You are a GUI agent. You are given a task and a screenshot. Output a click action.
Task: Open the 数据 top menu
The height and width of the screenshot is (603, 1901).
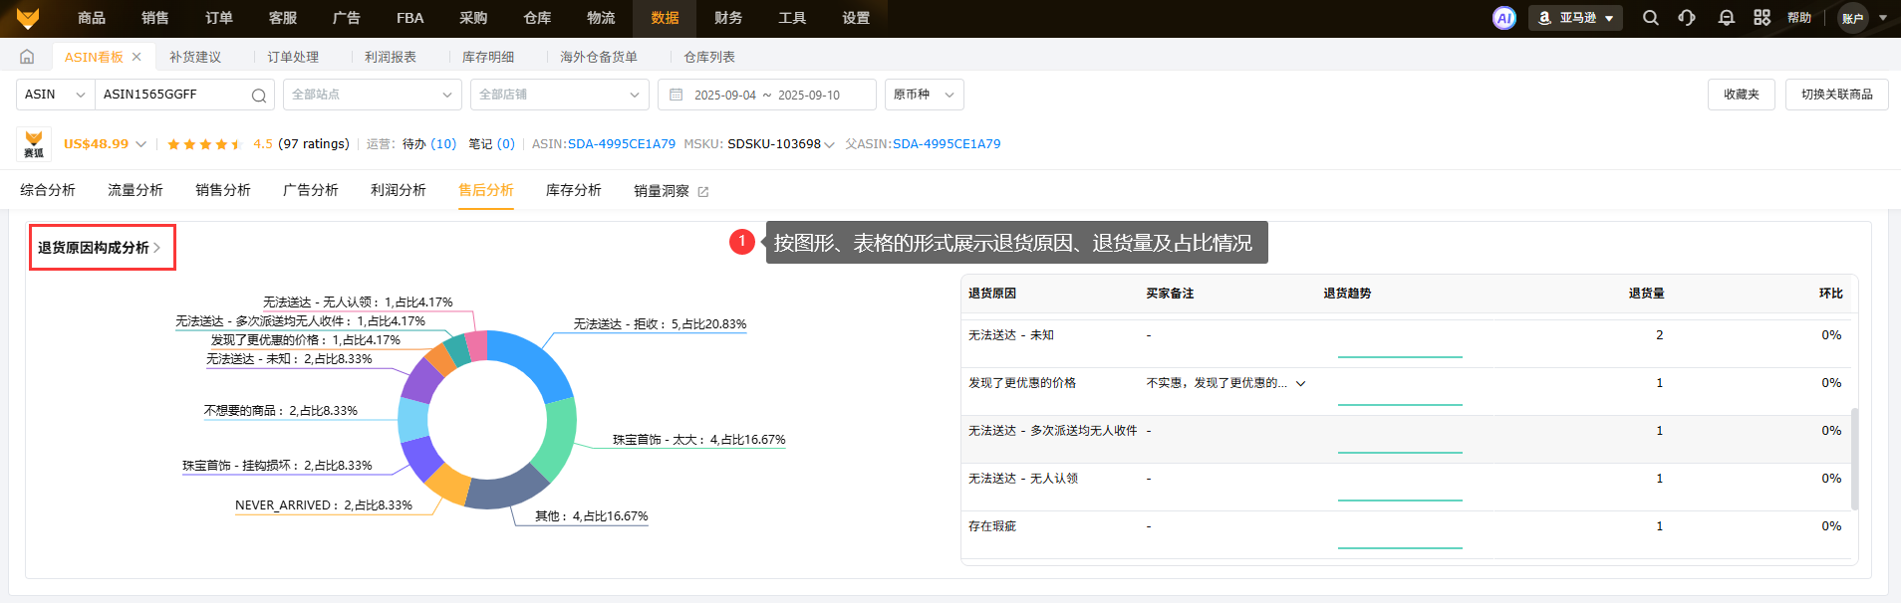(x=665, y=18)
